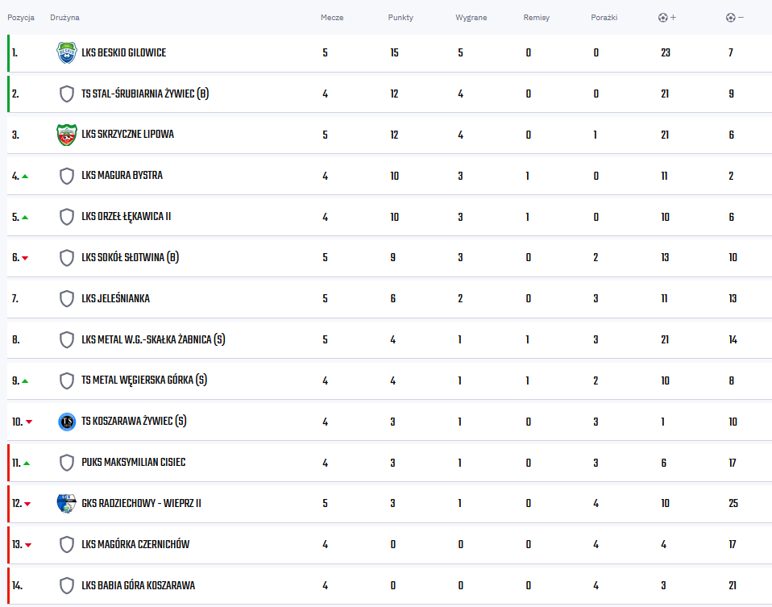Viewport: 772px width, 607px height.
Task: Click the green up arrow at position 4
Action: pyautogui.click(x=25, y=177)
